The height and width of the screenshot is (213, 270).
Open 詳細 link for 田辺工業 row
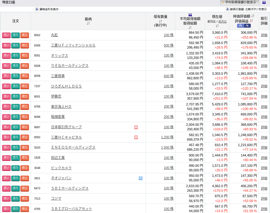(264, 158)
